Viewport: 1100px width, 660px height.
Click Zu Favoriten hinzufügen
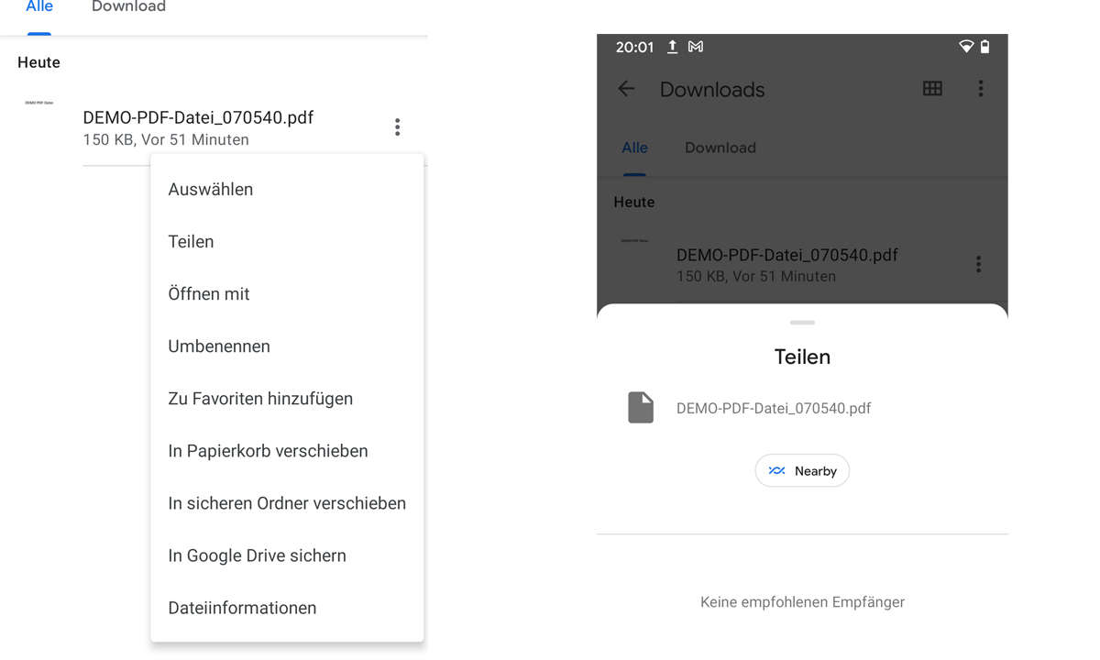(287, 399)
